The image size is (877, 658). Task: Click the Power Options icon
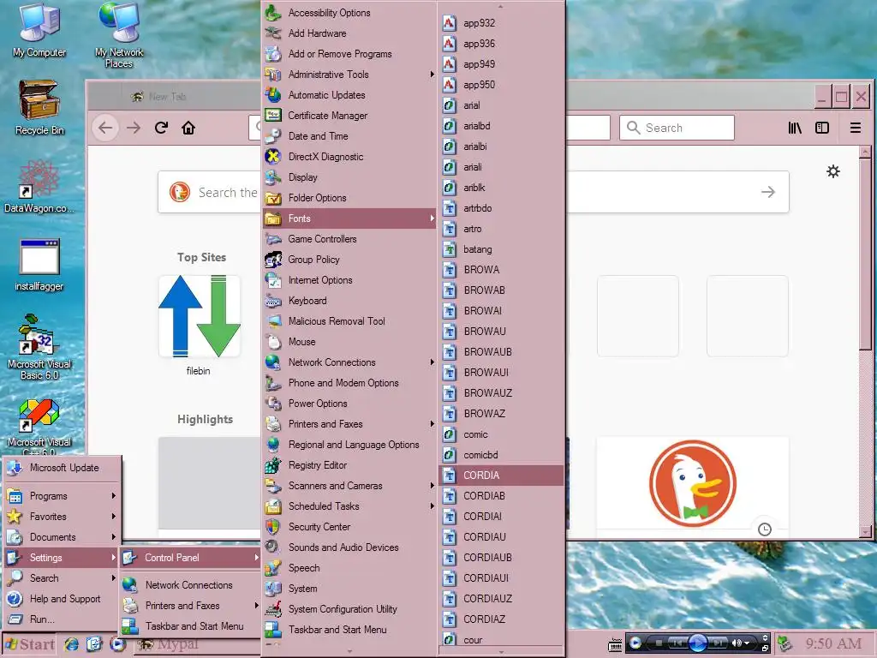[273, 404]
